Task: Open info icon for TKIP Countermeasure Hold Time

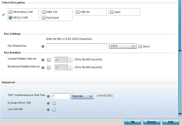Action: coord(48,96)
